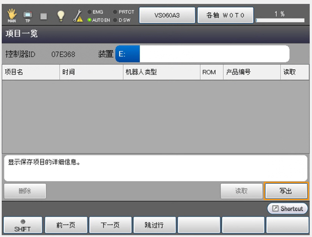The width and height of the screenshot is (312, 237).
Task: Click the PRTCT indicator
Action: [x=124, y=12]
